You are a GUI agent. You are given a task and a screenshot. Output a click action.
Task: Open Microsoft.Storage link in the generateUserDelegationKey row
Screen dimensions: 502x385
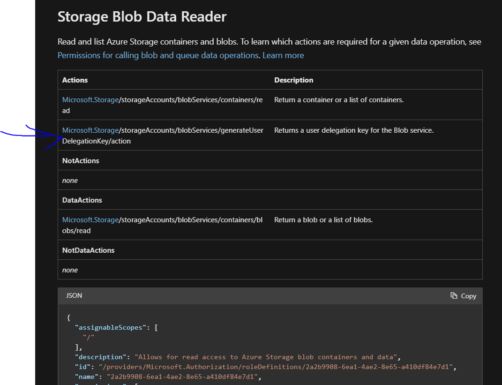[90, 130]
